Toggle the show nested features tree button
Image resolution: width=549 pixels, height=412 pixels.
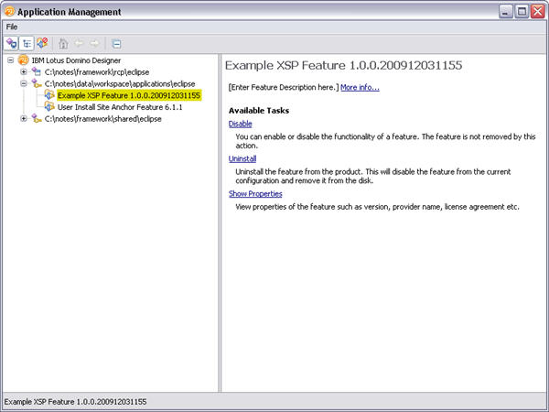tap(27, 43)
